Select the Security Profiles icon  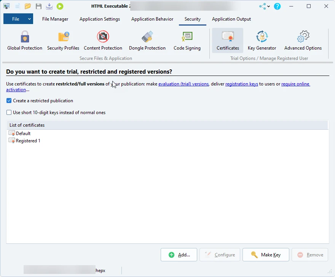click(x=63, y=40)
